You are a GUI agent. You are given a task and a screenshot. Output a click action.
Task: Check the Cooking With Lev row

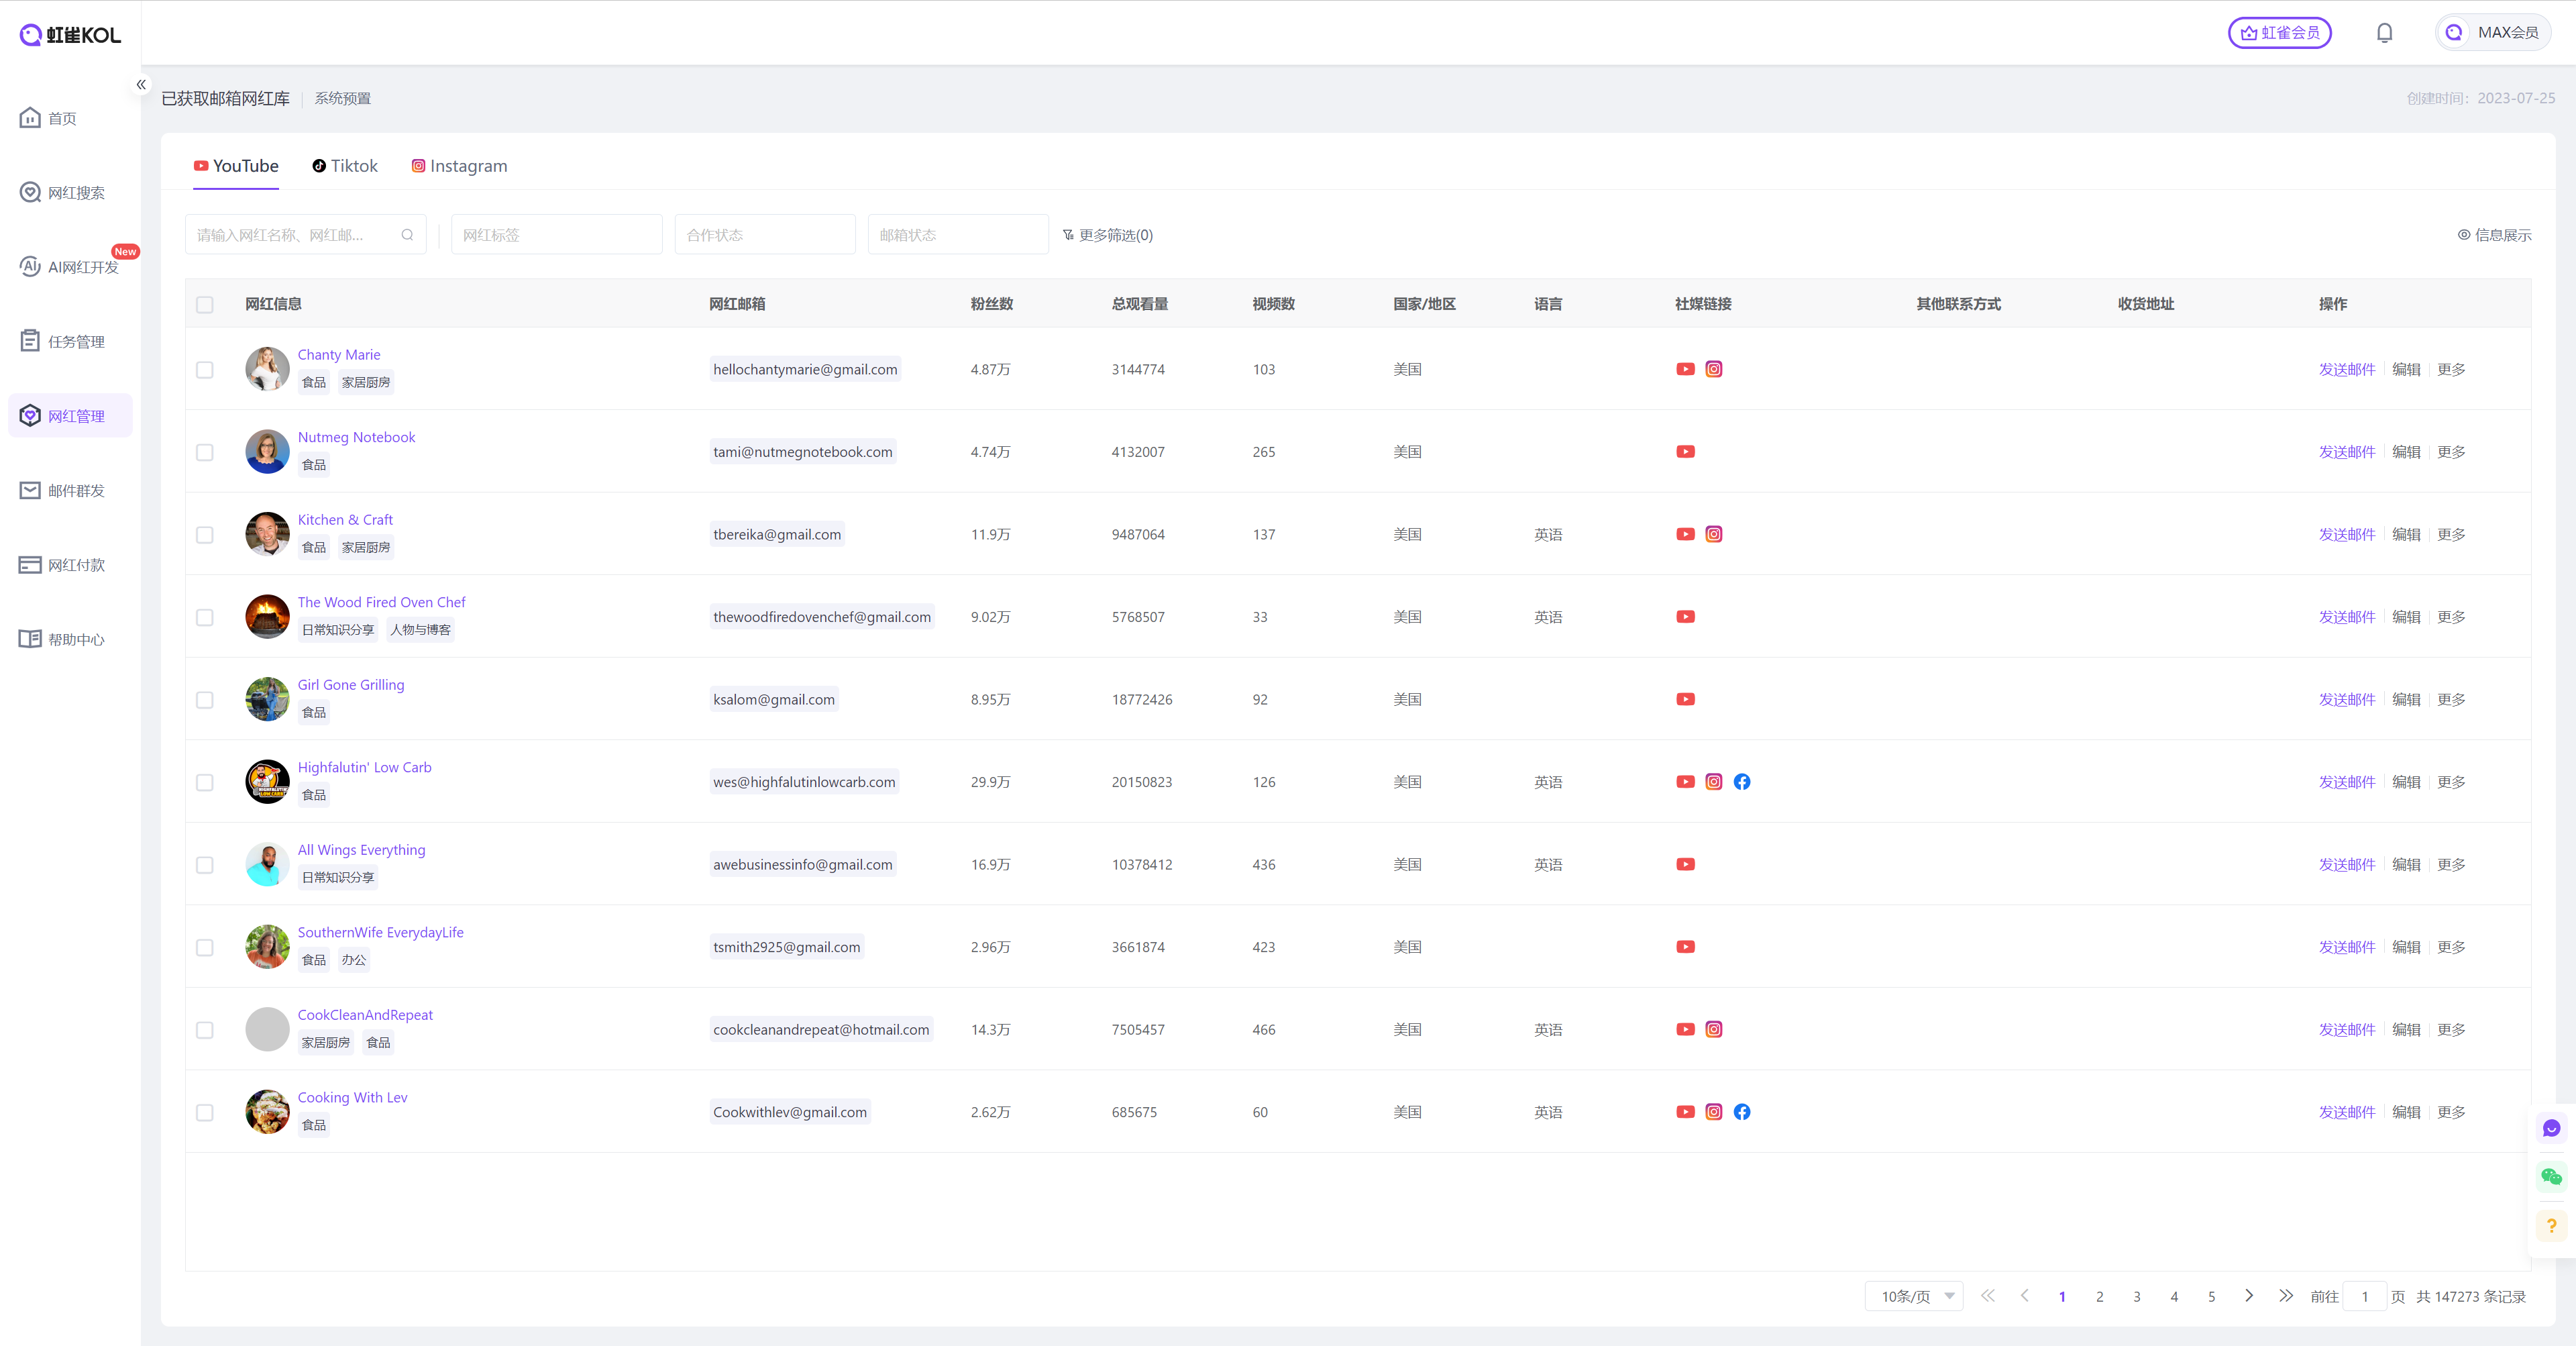pos(205,1112)
